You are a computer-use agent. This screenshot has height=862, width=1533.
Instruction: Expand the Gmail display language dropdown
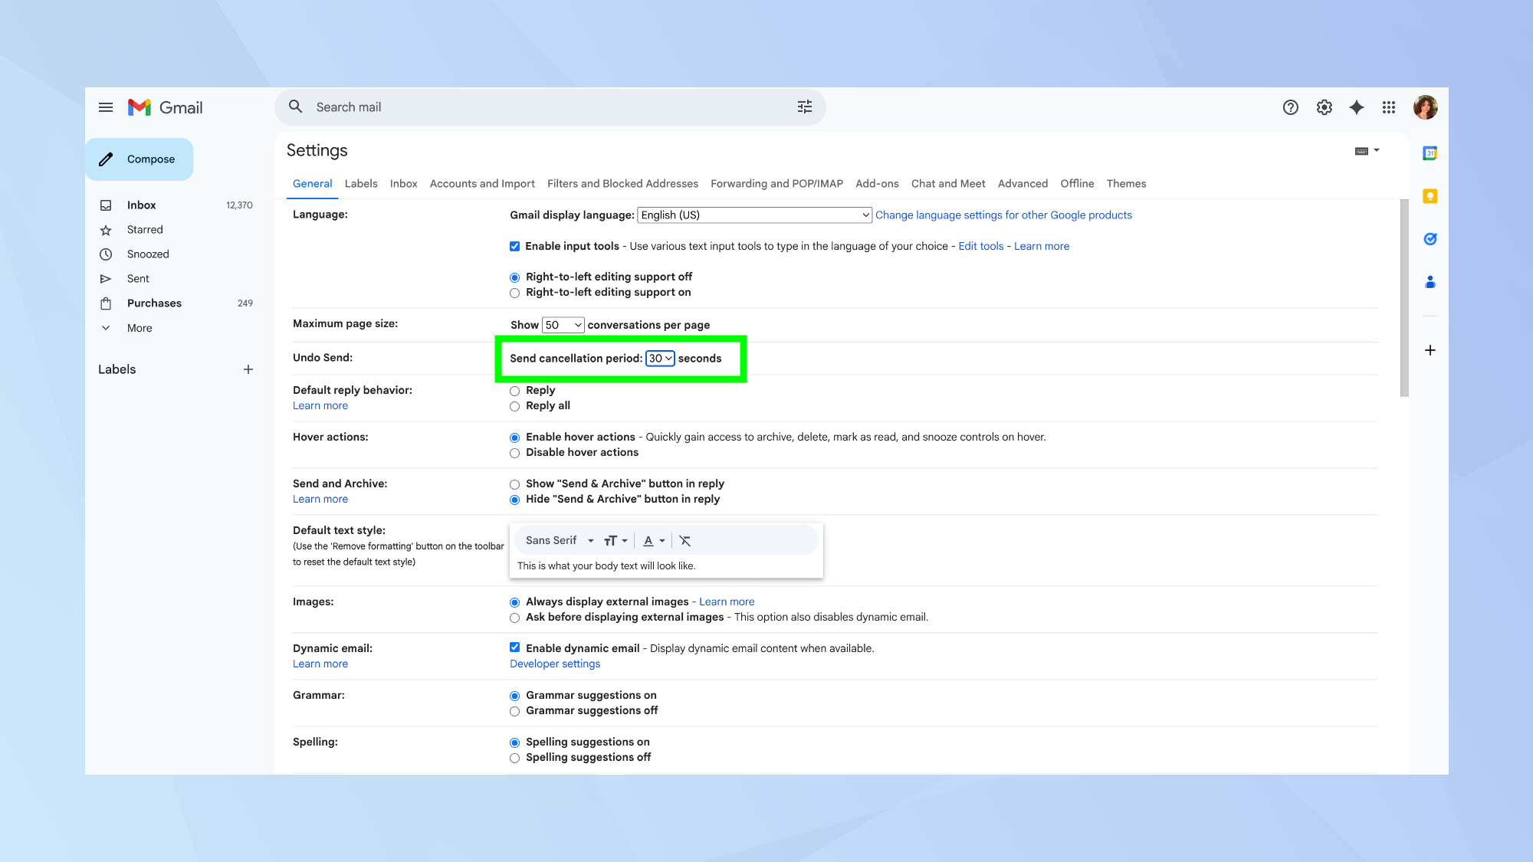click(x=753, y=215)
